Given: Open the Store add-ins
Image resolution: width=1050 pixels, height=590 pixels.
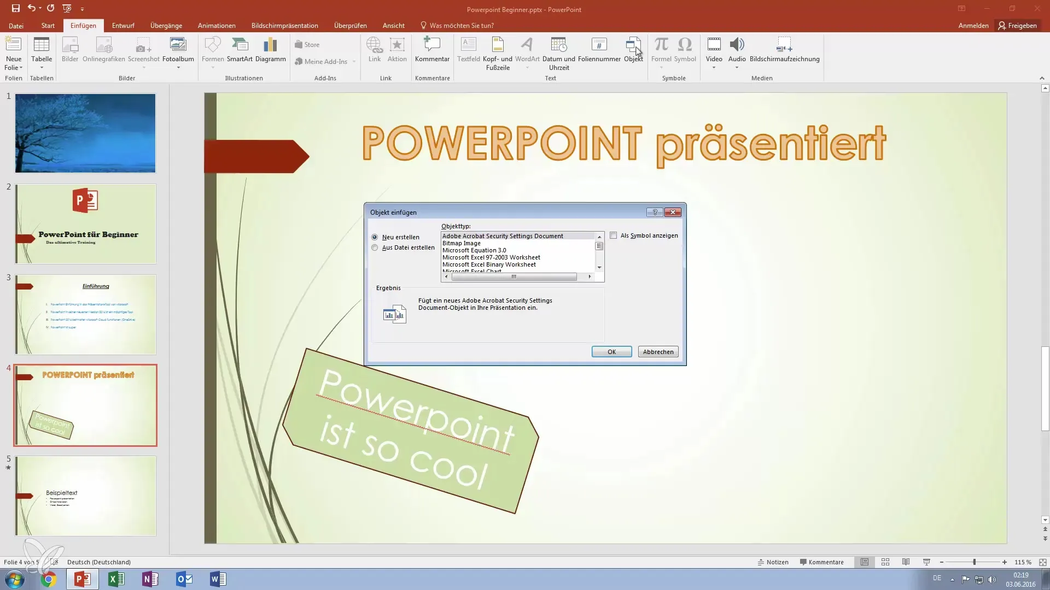Looking at the screenshot, I should pyautogui.click(x=307, y=45).
